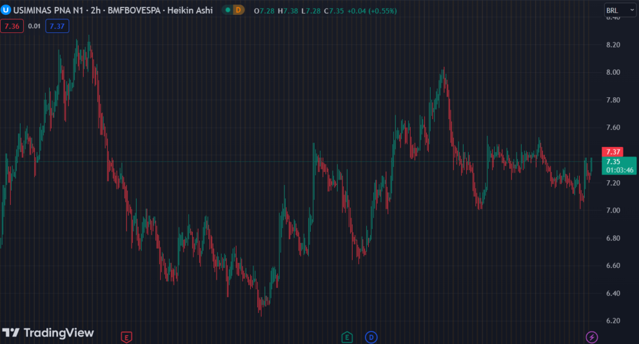
Task: Click the C7.35 close value
Action: (334, 11)
